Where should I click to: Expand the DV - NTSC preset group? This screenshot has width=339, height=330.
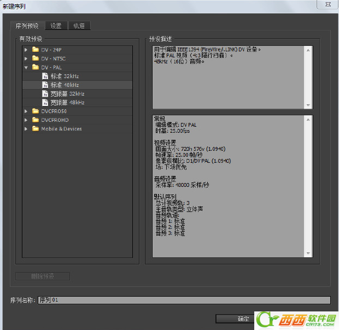click(x=26, y=58)
